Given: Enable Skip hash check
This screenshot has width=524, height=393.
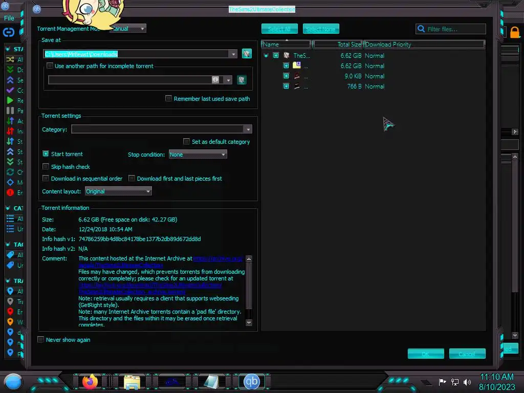Looking at the screenshot, I should 46,166.
